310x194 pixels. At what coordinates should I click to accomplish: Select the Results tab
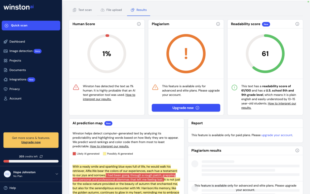pyautogui.click(x=139, y=10)
